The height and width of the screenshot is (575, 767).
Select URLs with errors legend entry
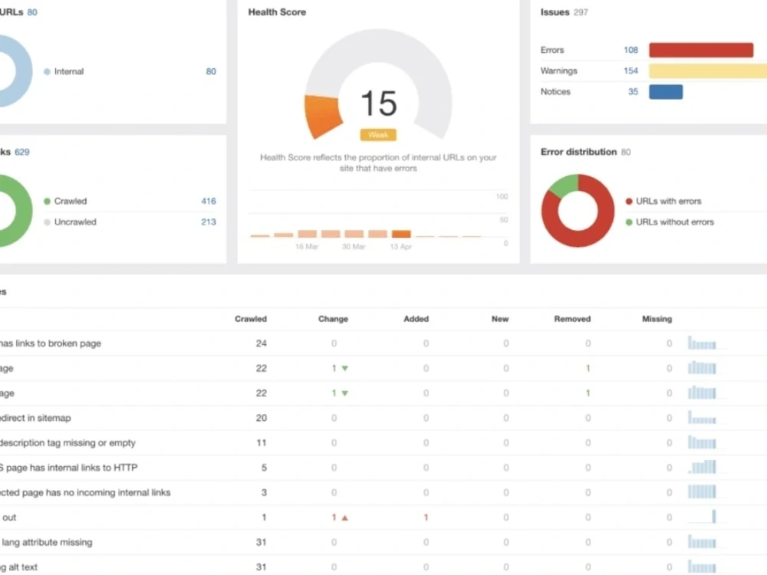point(663,201)
